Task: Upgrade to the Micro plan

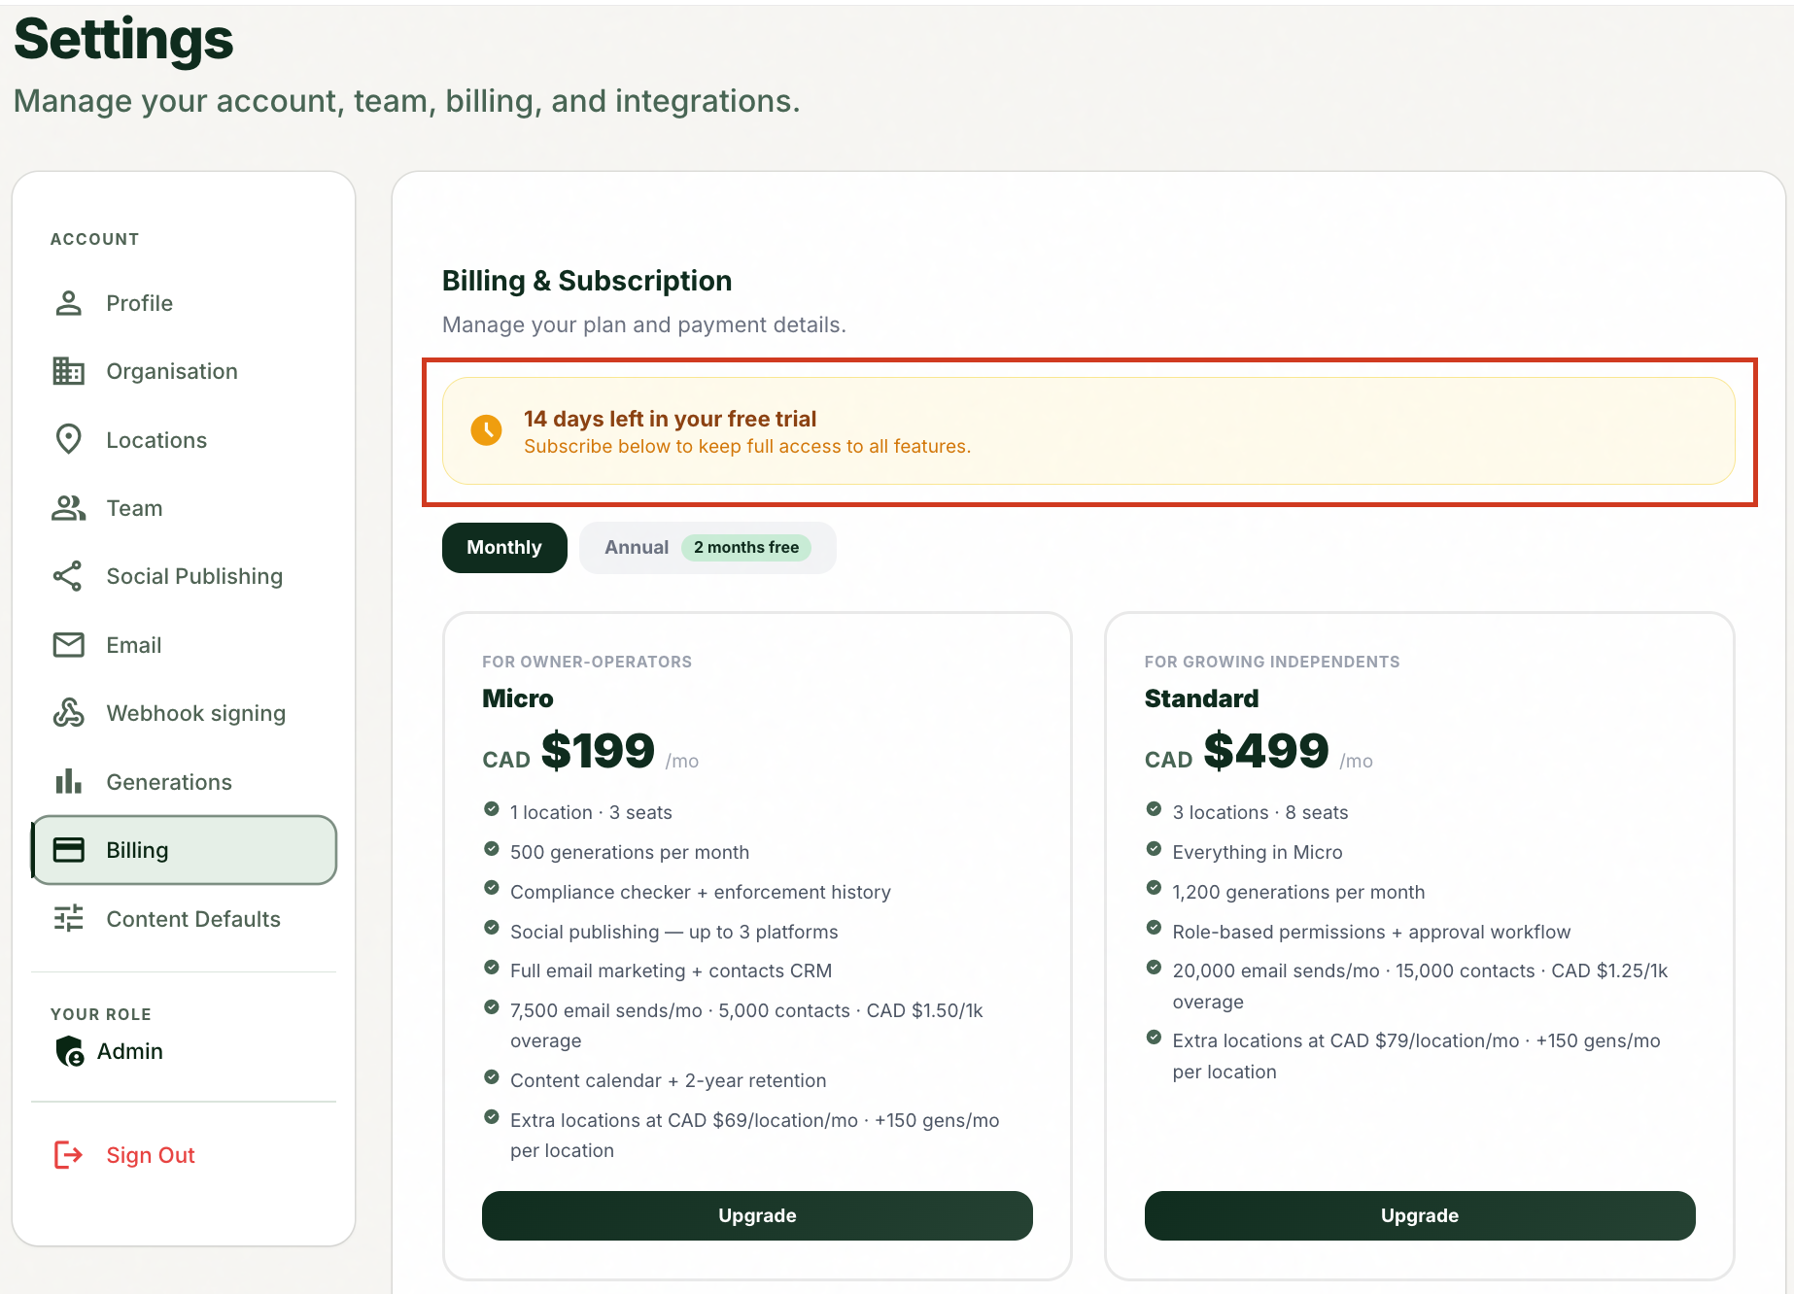Action: pyautogui.click(x=757, y=1215)
